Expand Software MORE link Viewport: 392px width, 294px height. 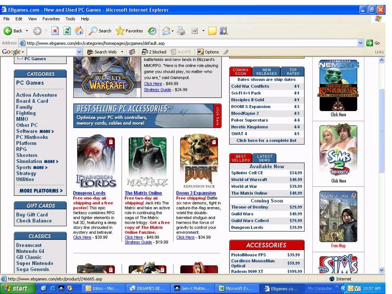(47, 131)
